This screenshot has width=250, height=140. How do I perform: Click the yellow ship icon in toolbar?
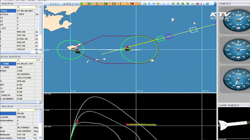tap(193, 3)
